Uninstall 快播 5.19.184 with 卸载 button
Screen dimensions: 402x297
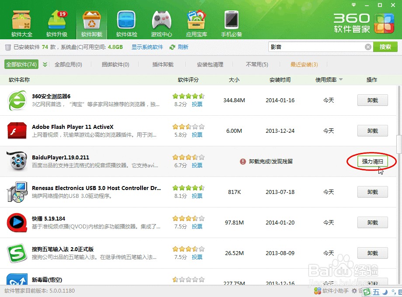point(373,222)
